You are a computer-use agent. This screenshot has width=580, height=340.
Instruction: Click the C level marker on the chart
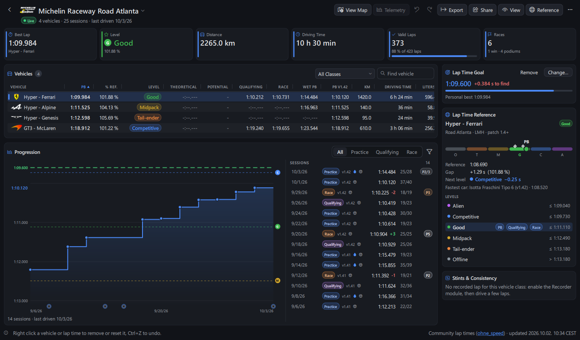(x=278, y=172)
